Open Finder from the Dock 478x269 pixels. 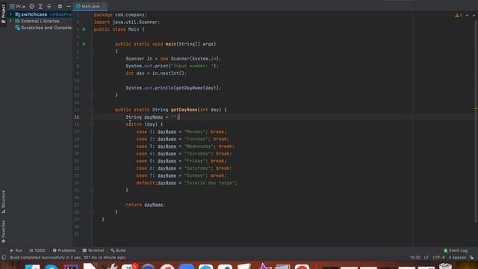pyautogui.click(x=32, y=267)
